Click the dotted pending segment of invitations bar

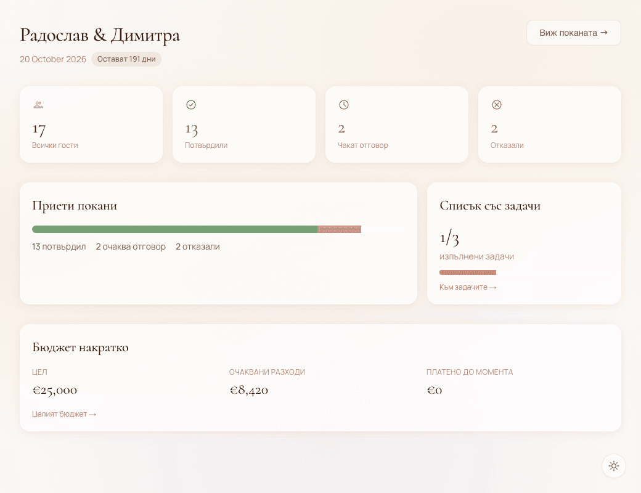(340, 229)
